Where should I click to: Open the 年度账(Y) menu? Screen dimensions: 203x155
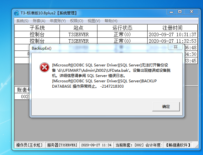[58, 21]
